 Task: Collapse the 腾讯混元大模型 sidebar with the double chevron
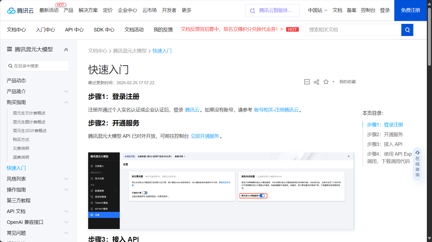pos(66,50)
